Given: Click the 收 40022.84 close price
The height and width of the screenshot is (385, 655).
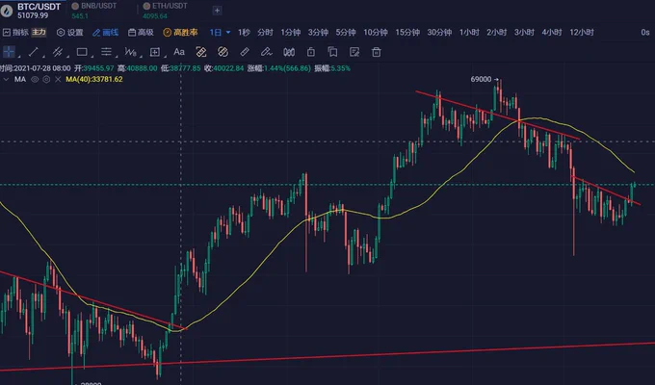Looking at the screenshot, I should pyautogui.click(x=223, y=68).
